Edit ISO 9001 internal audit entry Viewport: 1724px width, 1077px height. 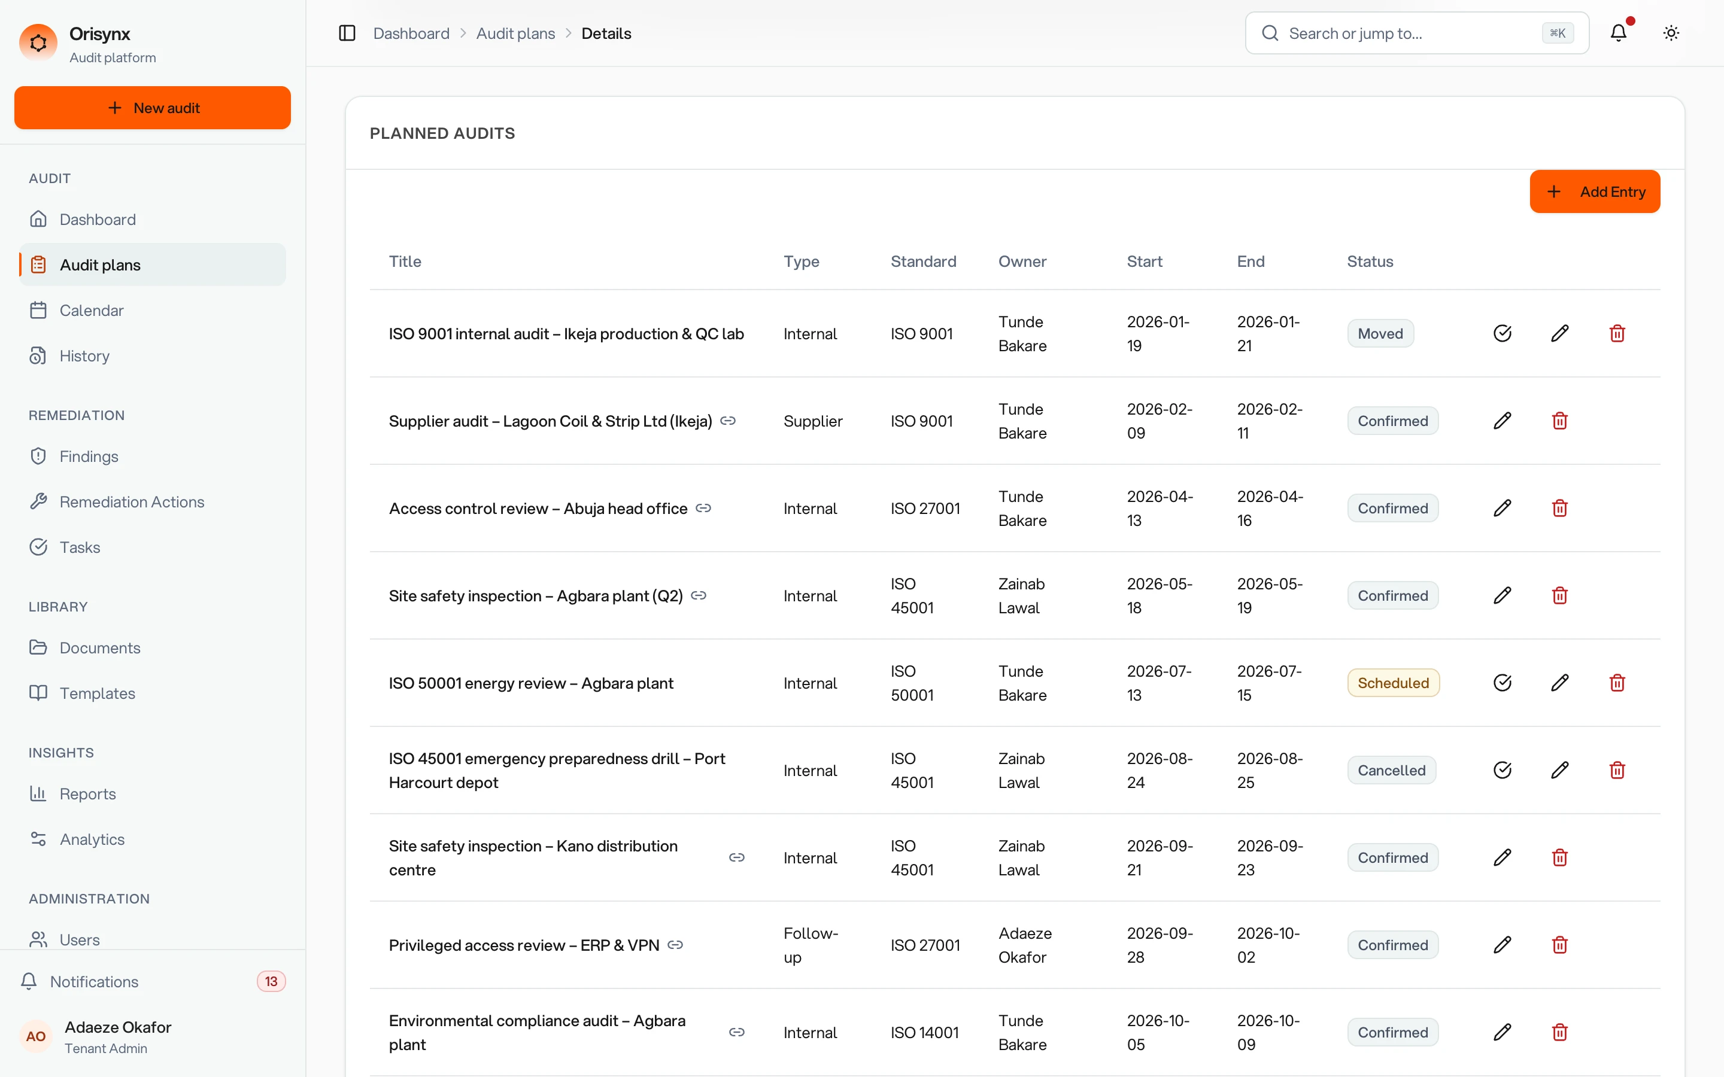point(1560,333)
